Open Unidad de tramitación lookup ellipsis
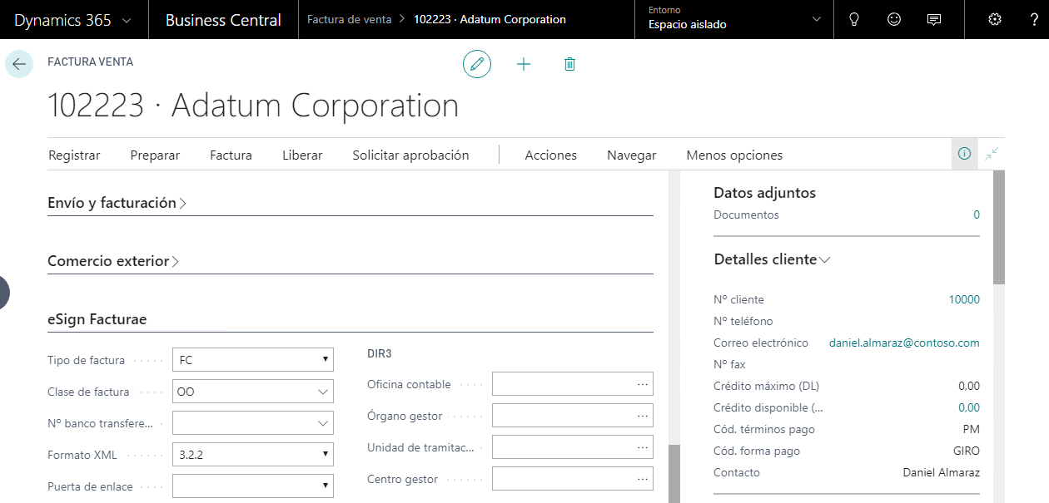1049x503 pixels. pos(643,447)
